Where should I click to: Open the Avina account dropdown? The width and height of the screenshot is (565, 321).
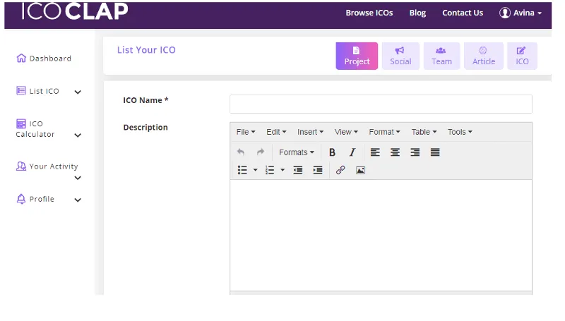pyautogui.click(x=521, y=13)
